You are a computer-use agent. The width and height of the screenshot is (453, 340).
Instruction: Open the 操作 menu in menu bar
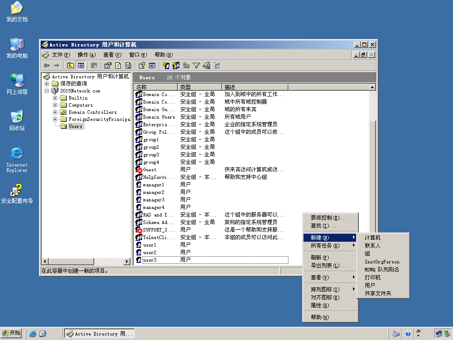point(87,55)
